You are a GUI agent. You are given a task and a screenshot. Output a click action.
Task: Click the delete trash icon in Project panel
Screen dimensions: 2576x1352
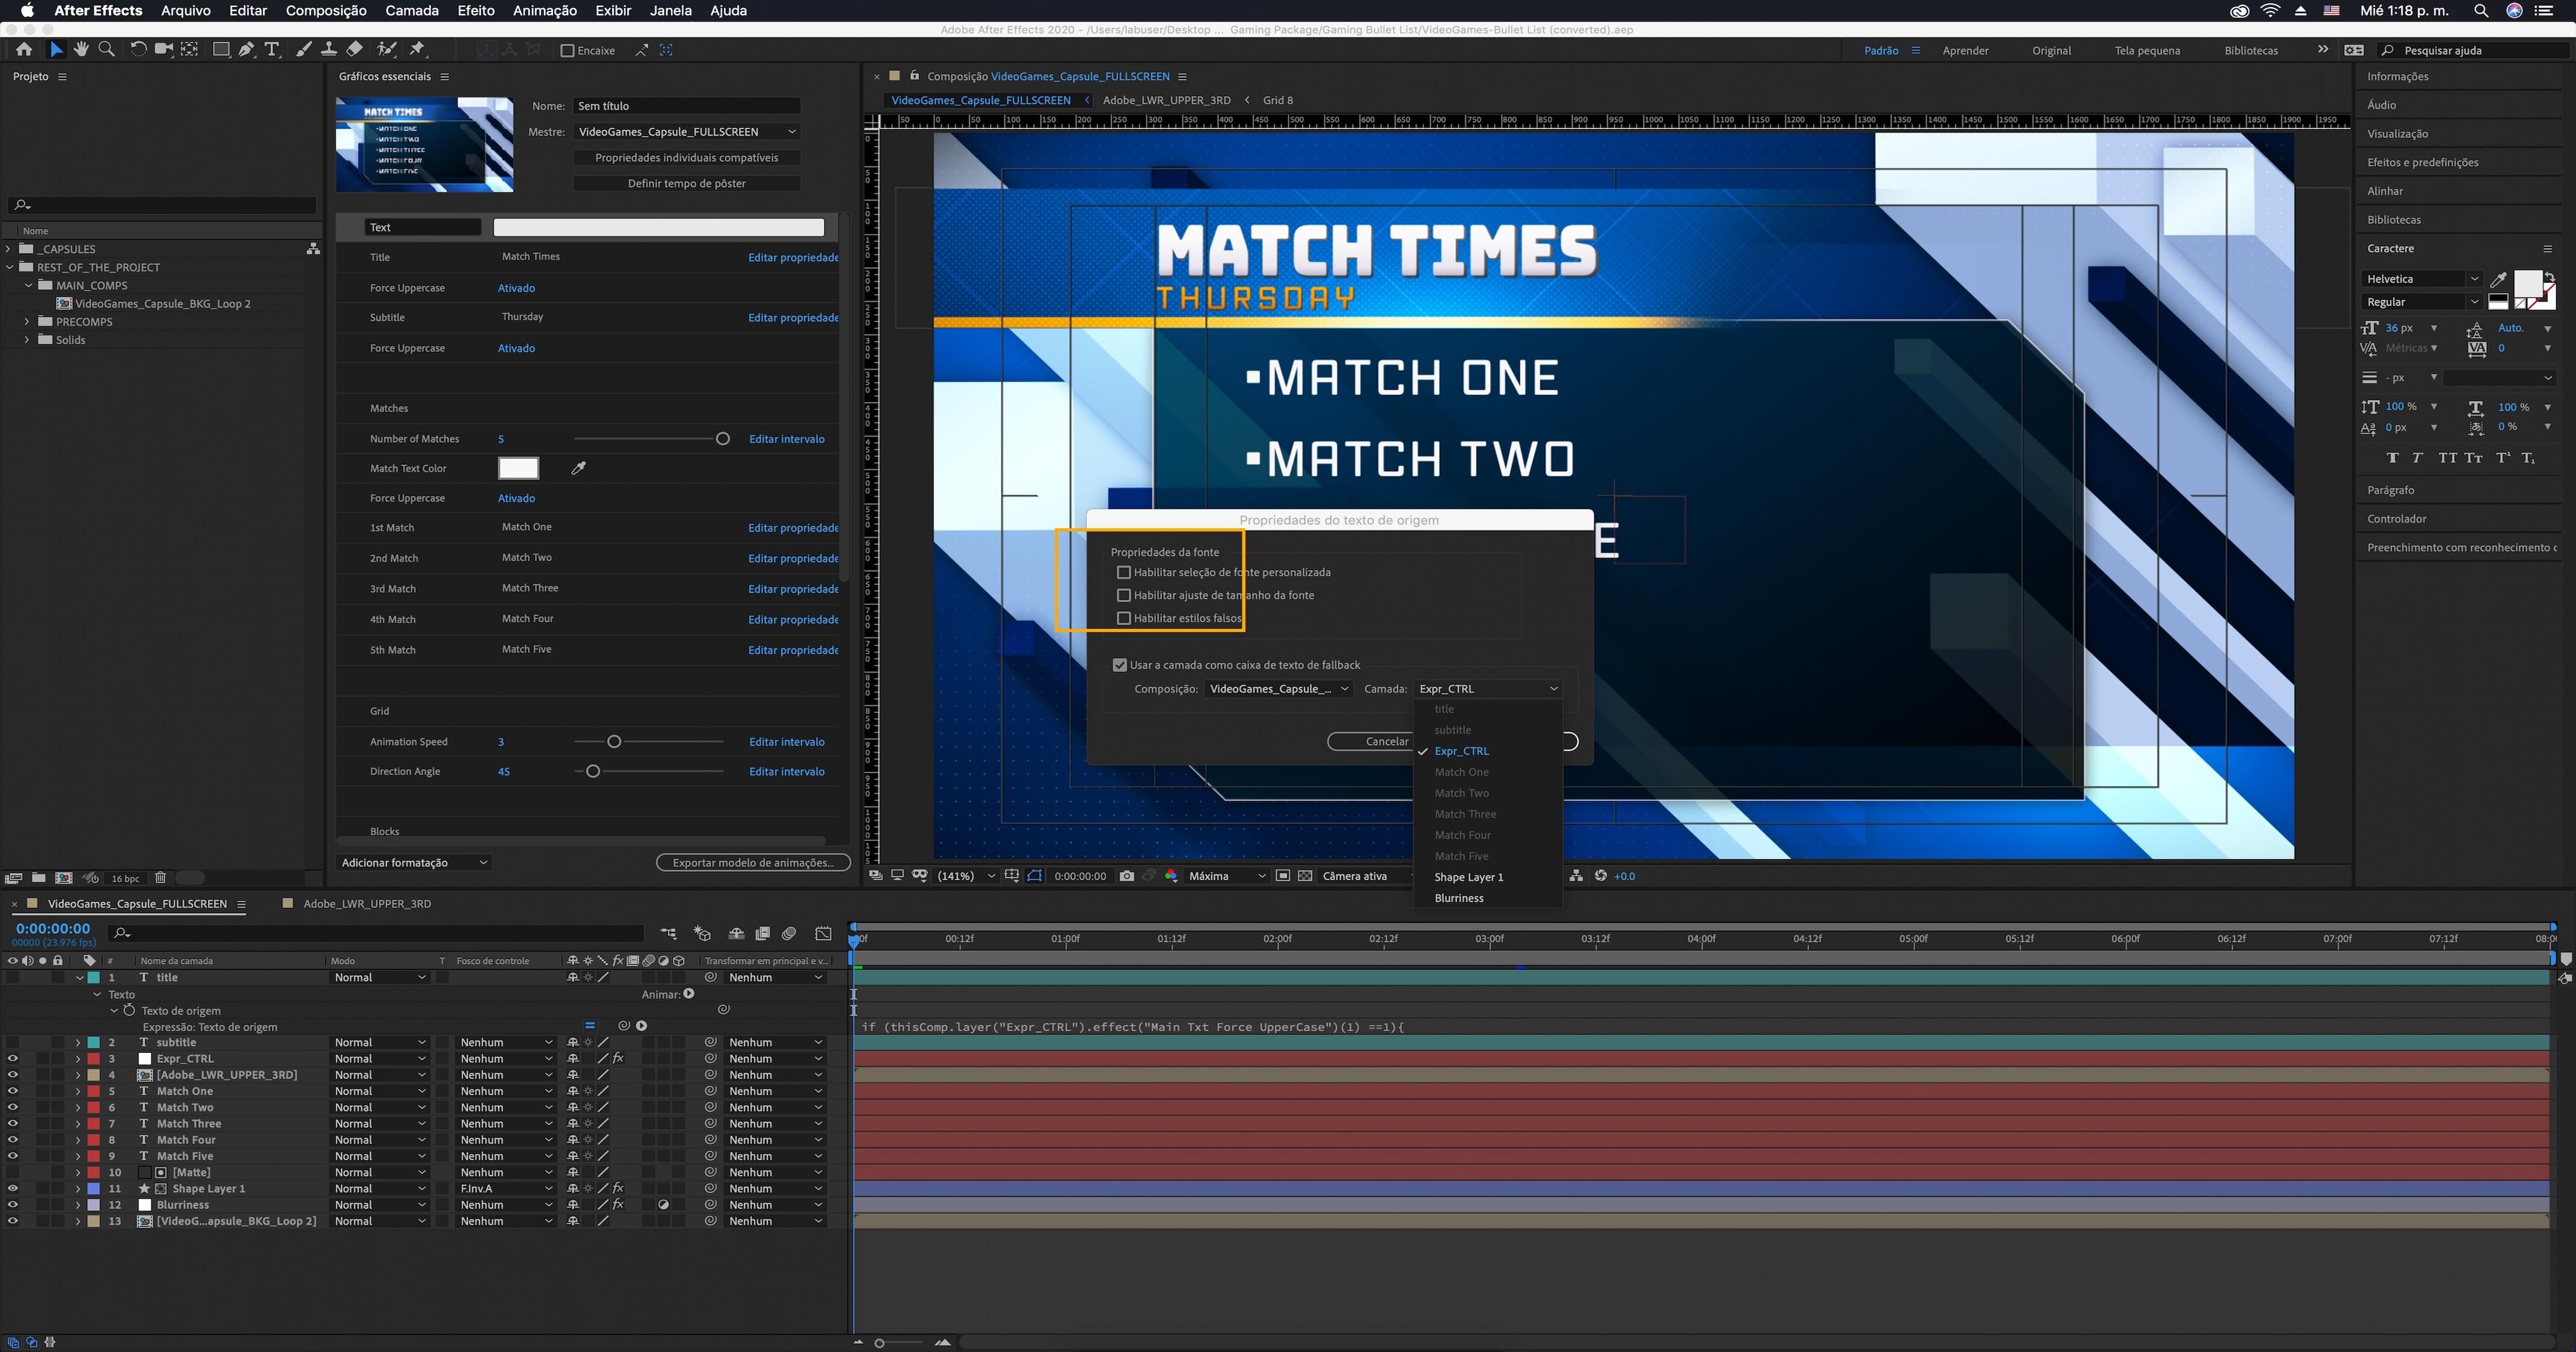click(160, 878)
